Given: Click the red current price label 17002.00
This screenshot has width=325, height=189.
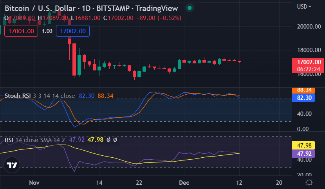Looking at the screenshot, I should pyautogui.click(x=308, y=65).
